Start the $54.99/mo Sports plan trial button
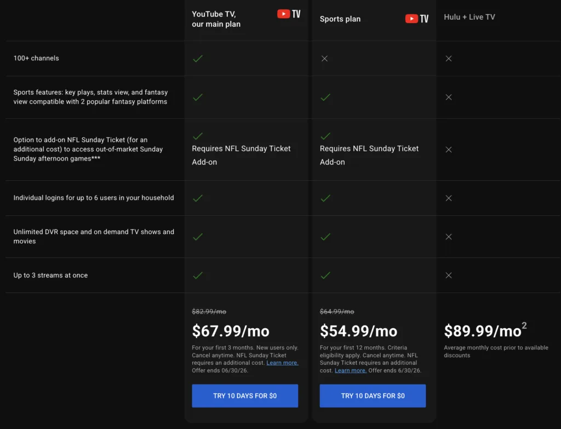This screenshot has height=429, width=561. [373, 396]
